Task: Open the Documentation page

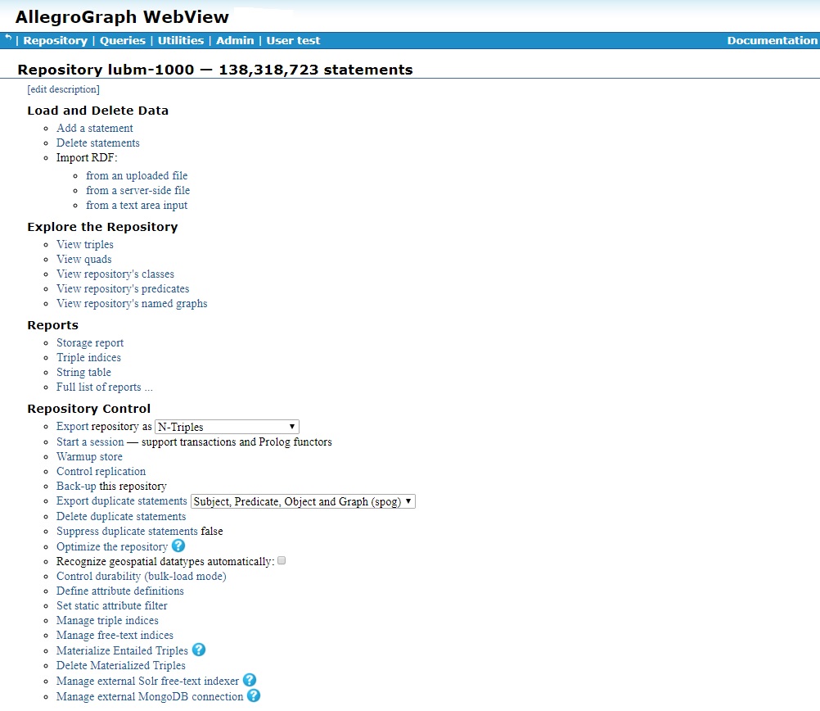Action: tap(772, 40)
